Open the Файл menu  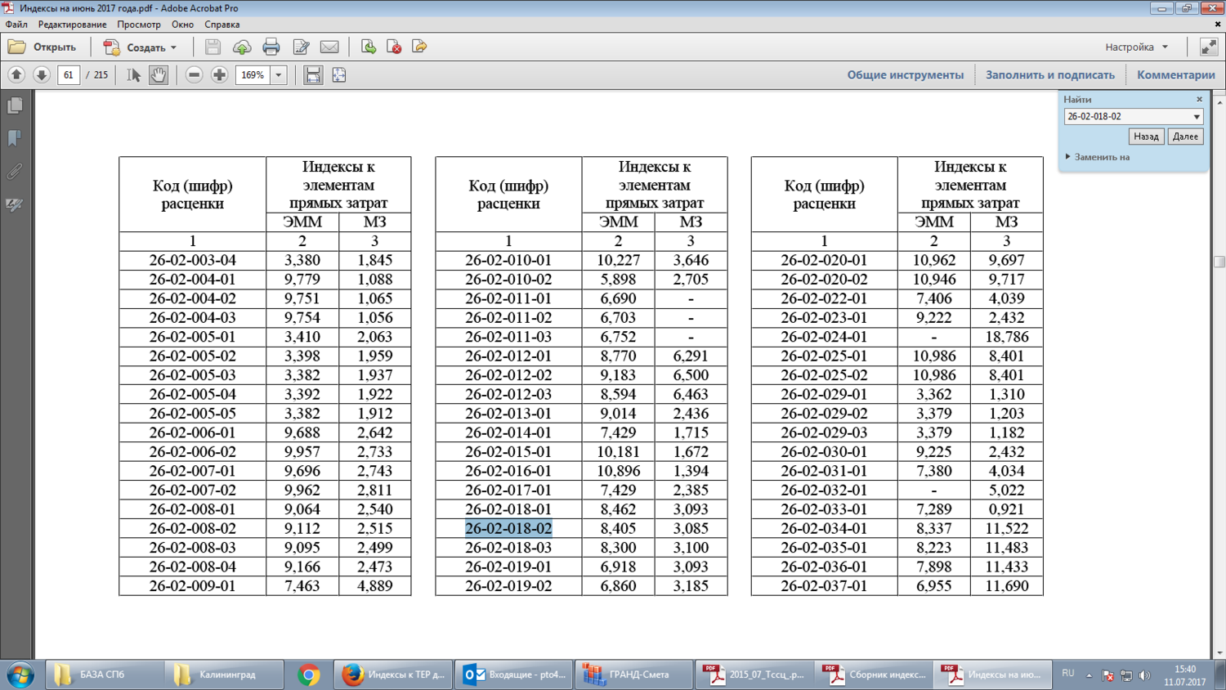(16, 25)
